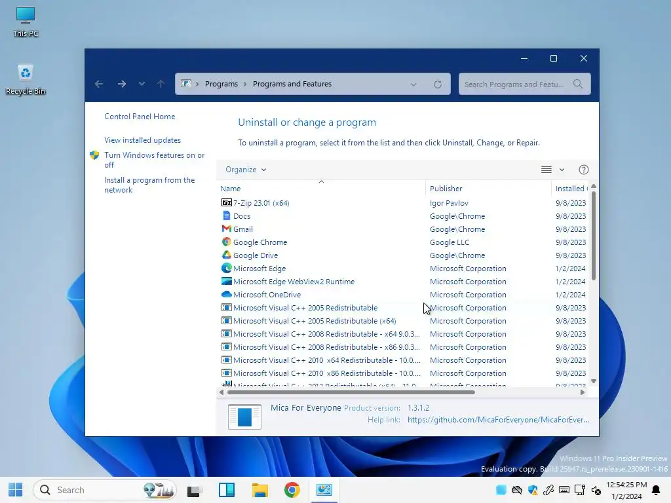This screenshot has width=671, height=503.
Task: Expand the chevron after Programs breadcrumb
Action: tap(245, 84)
